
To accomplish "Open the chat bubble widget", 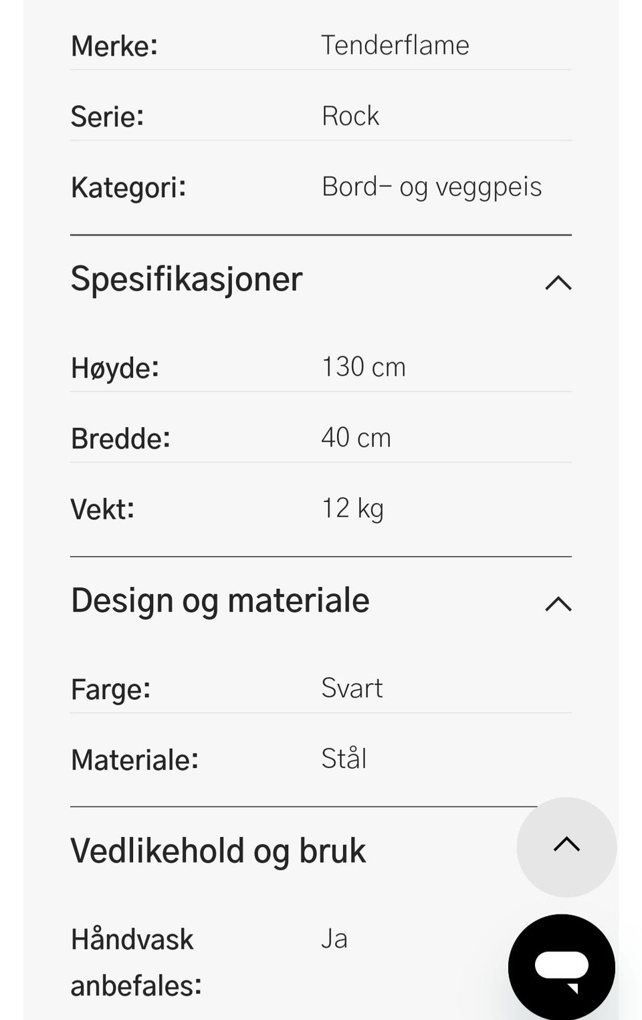I will pos(562,967).
